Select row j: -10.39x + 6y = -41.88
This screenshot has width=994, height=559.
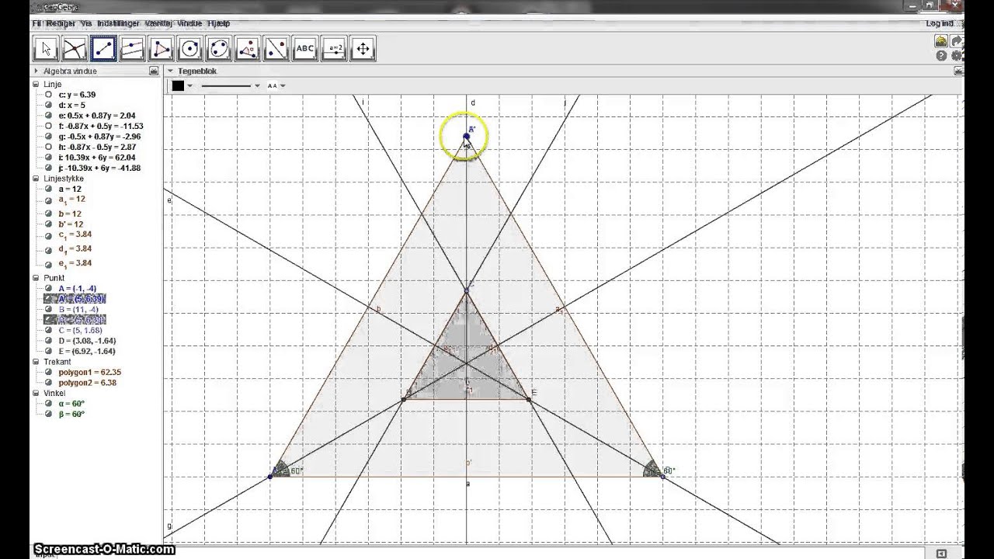[99, 168]
